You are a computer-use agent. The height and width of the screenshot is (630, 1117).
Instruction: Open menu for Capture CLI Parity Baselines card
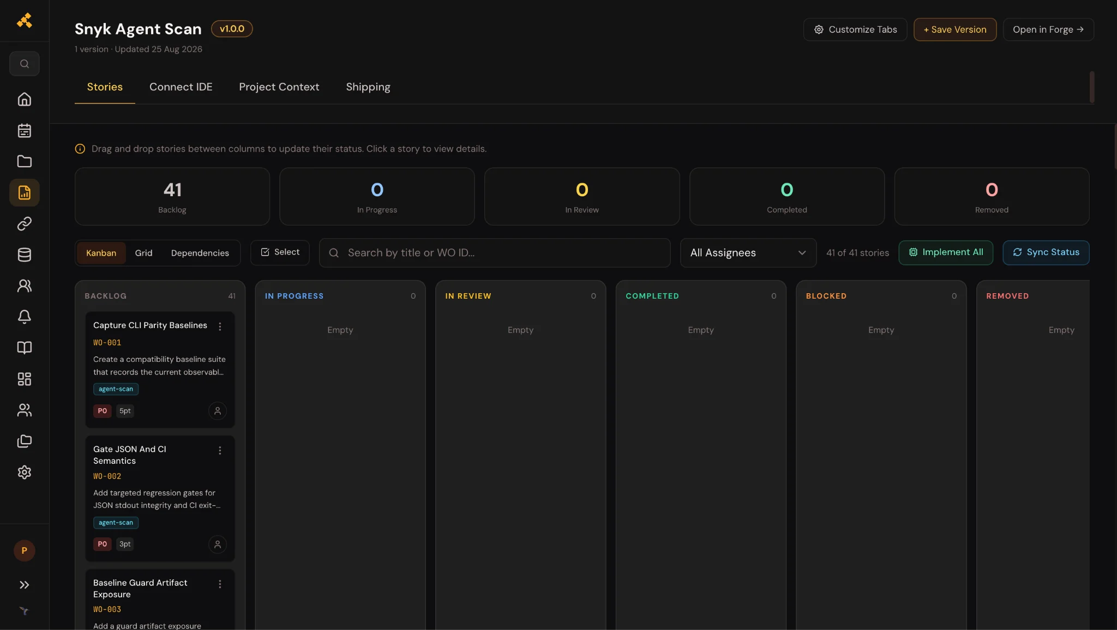coord(220,326)
